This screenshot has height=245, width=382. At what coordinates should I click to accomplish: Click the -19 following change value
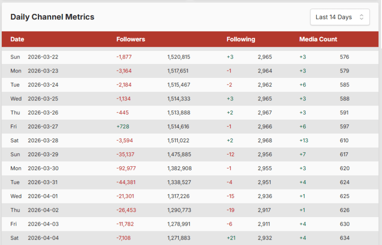(x=231, y=210)
